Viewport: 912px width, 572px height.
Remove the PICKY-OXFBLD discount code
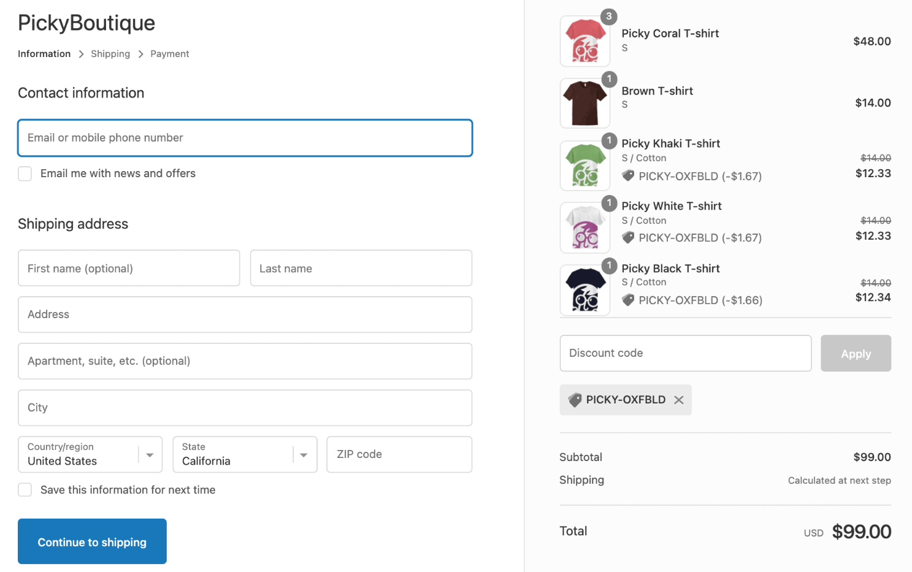coord(678,400)
